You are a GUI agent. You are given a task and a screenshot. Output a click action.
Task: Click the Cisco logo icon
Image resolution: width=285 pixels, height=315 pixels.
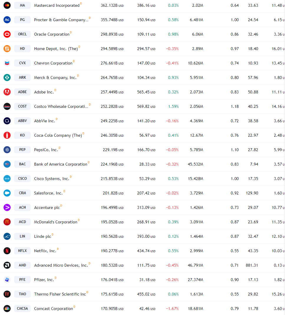[x=7, y=179]
